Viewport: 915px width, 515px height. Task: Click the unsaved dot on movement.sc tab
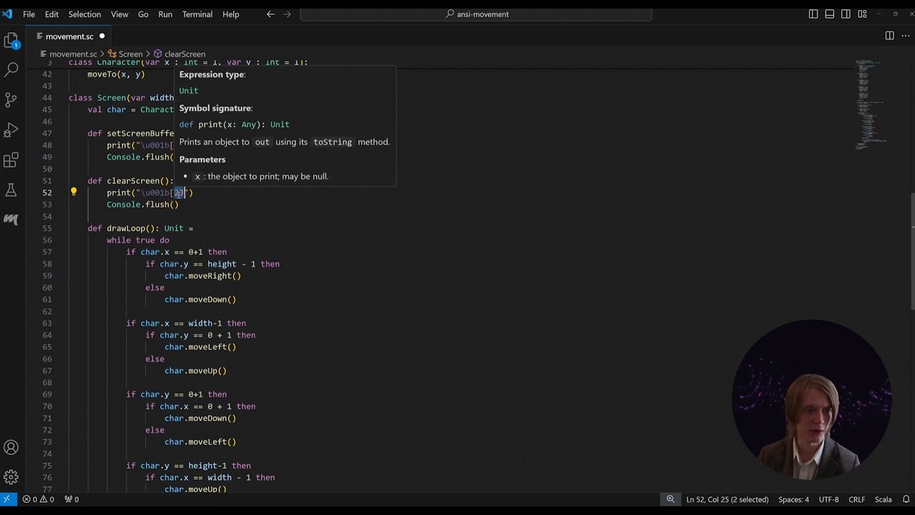point(102,36)
